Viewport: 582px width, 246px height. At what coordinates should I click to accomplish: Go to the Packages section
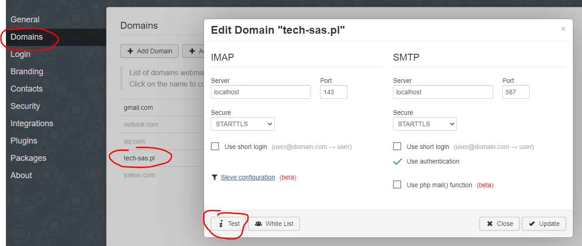28,158
